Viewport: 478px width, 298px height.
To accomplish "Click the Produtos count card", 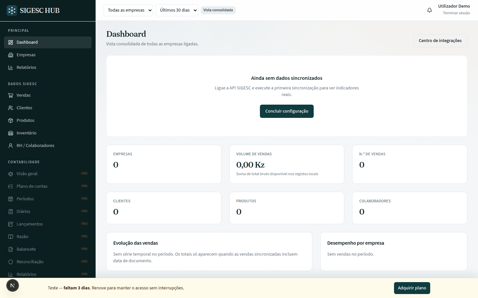I will pyautogui.click(x=287, y=208).
